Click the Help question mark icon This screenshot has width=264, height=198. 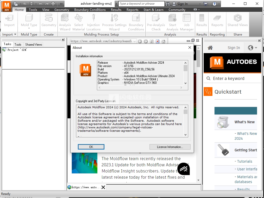point(214,4)
